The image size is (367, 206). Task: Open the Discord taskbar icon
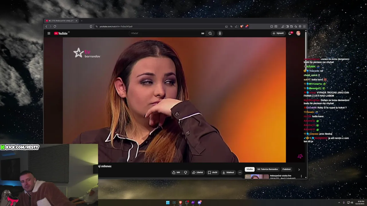[x=200, y=203]
